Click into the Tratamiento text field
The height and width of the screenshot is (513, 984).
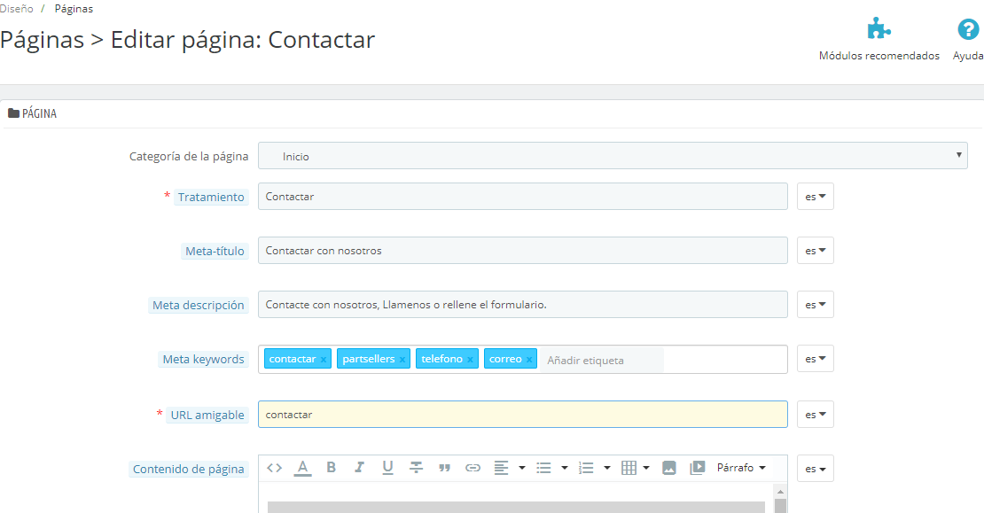pyautogui.click(x=523, y=197)
